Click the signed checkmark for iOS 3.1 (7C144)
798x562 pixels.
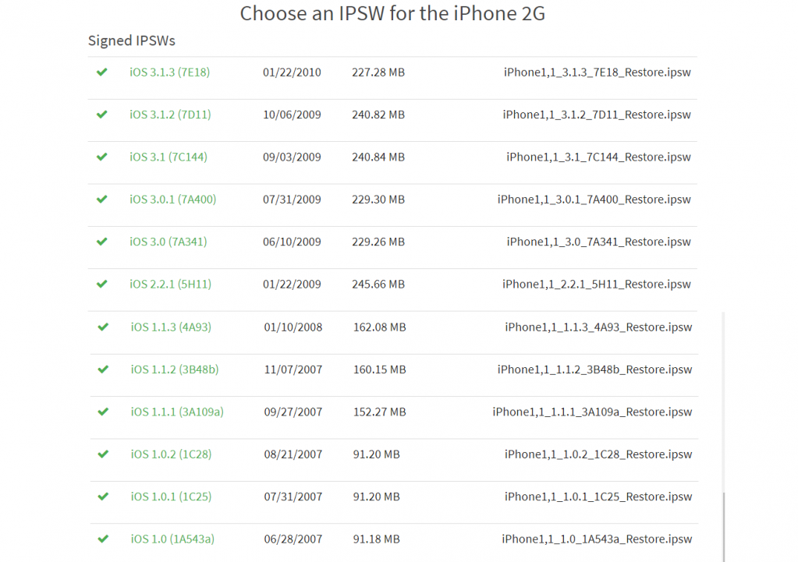[101, 157]
